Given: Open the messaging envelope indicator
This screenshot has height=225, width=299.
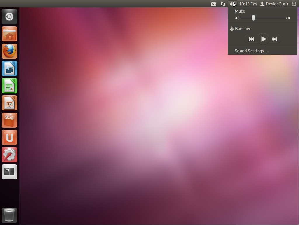Looking at the screenshot, I should pyautogui.click(x=213, y=4).
